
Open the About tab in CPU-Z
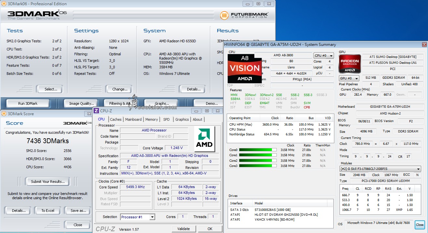pos(197,119)
